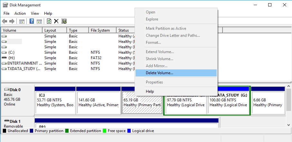Select the 141.60 GB Active Primary partition
292x142 pixels.
(98, 100)
